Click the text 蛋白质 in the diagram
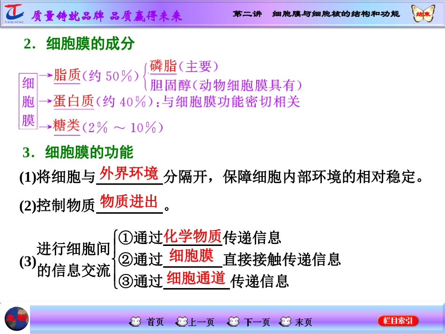445x334 pixels. 74,101
